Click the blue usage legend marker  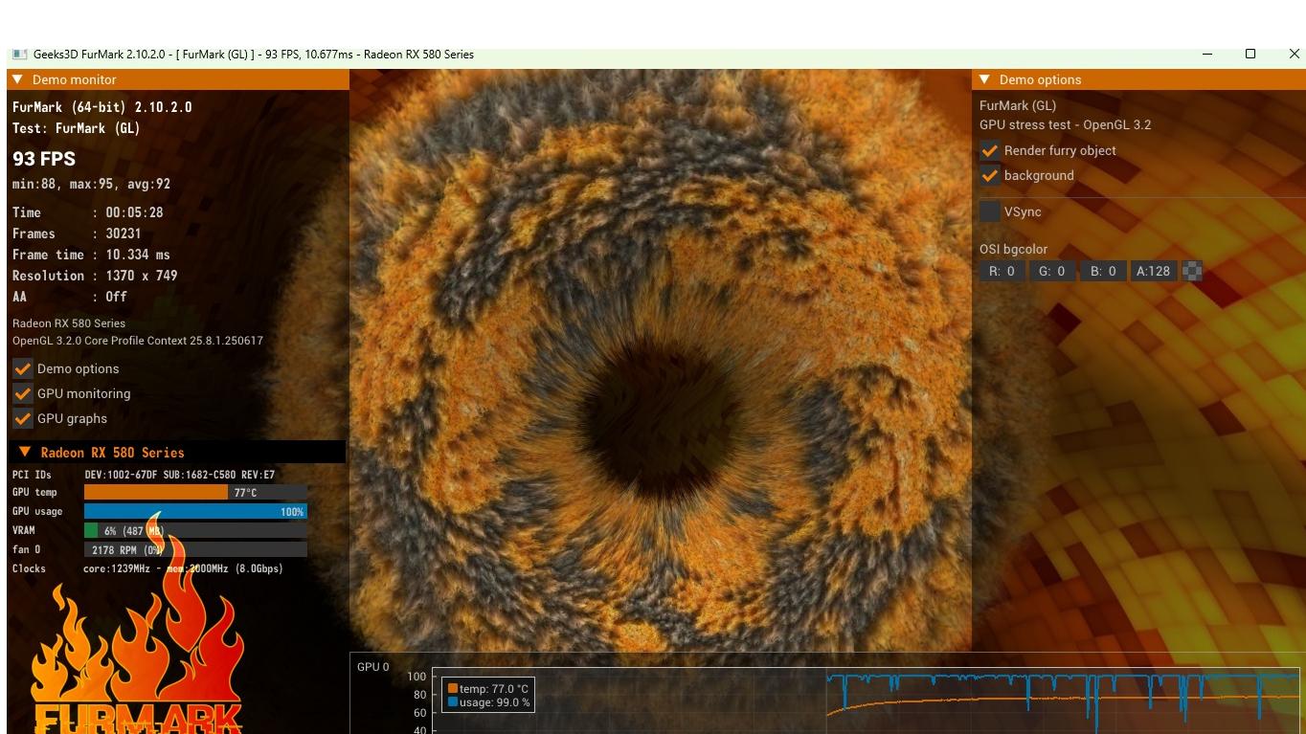pos(453,702)
